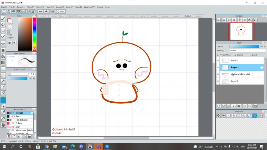Click speech bubble comment icon

(14, 11)
